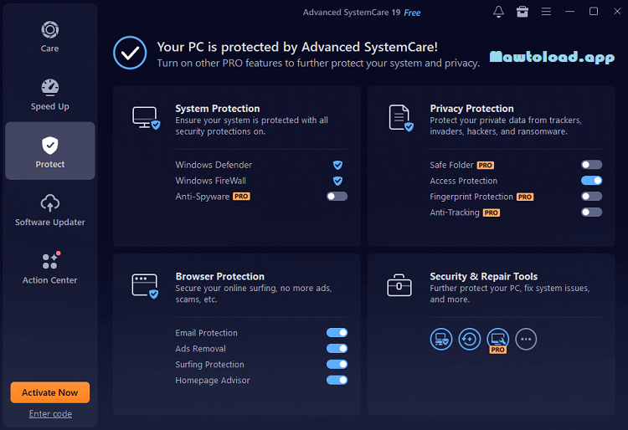Click the Security & Repair Tools heading
This screenshot has width=628, height=430.
pyautogui.click(x=484, y=276)
